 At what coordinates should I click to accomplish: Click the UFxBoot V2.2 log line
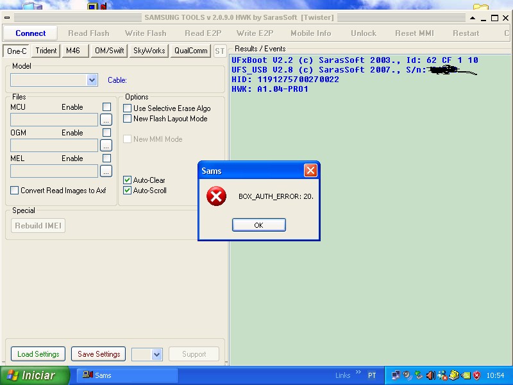355,60
